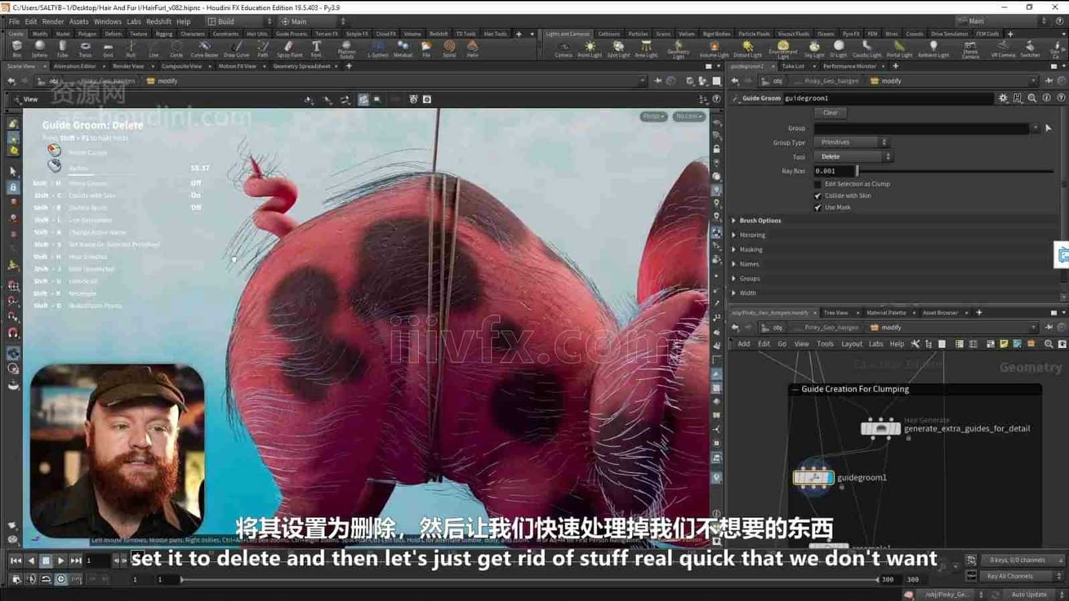This screenshot has height=601, width=1069.
Task: Click the Ray Bias value field
Action: (x=834, y=171)
